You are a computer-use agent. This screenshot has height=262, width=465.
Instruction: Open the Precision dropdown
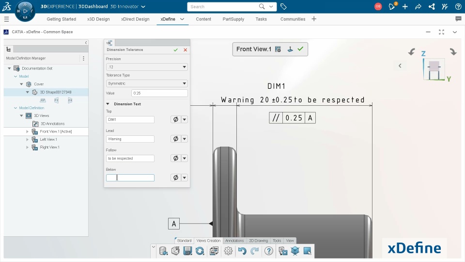(x=147, y=67)
